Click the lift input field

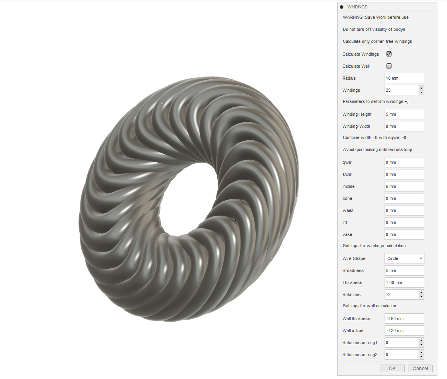404,222
